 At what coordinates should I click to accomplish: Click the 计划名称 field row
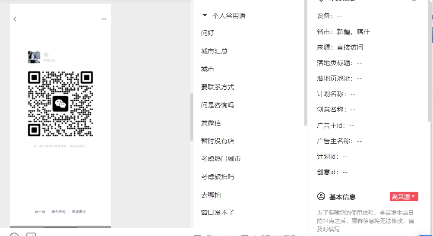tap(336, 94)
